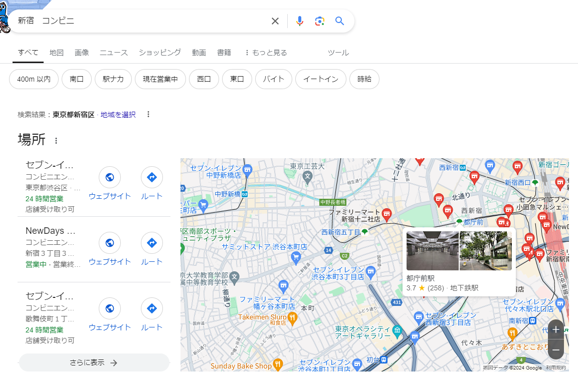Click the 都庁前駅 name in the map card
Image resolution: width=578 pixels, height=379 pixels.
click(x=421, y=278)
